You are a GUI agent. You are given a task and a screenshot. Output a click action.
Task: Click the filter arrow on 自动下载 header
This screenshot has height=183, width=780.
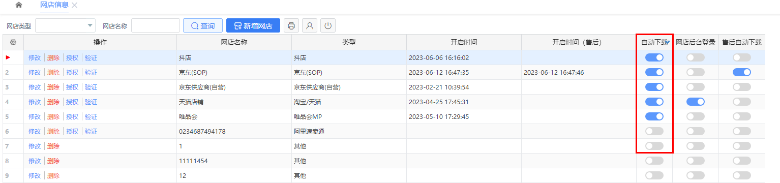(667, 43)
